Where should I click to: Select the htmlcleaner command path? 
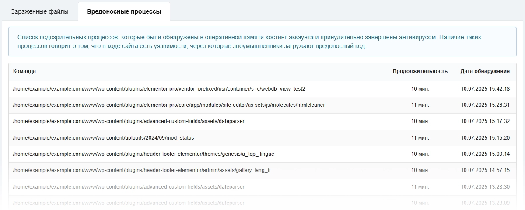[x=169, y=105]
